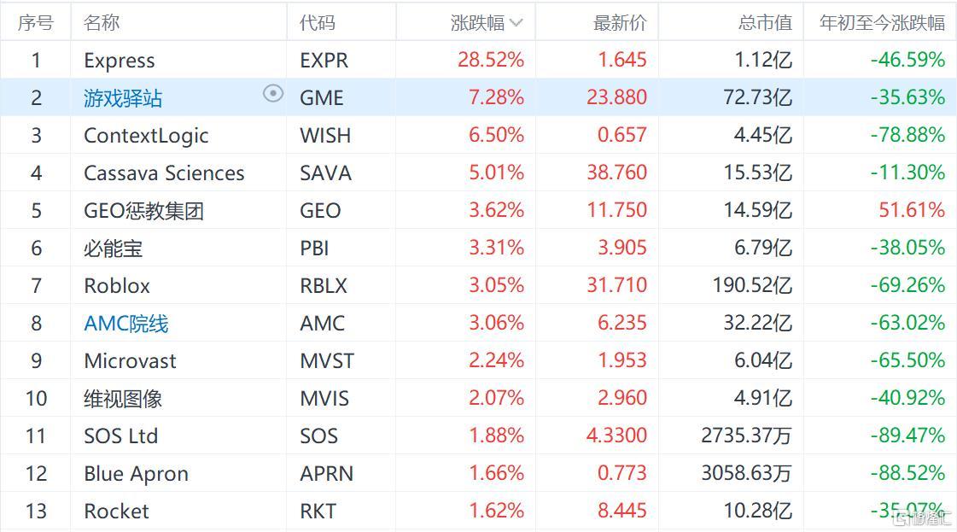Open the 游戏驿站 stock link
Image resolution: width=957 pixels, height=532 pixels.
pyautogui.click(x=123, y=97)
